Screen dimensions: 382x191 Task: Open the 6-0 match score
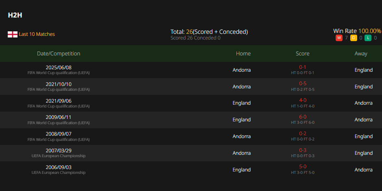pyautogui.click(x=303, y=117)
